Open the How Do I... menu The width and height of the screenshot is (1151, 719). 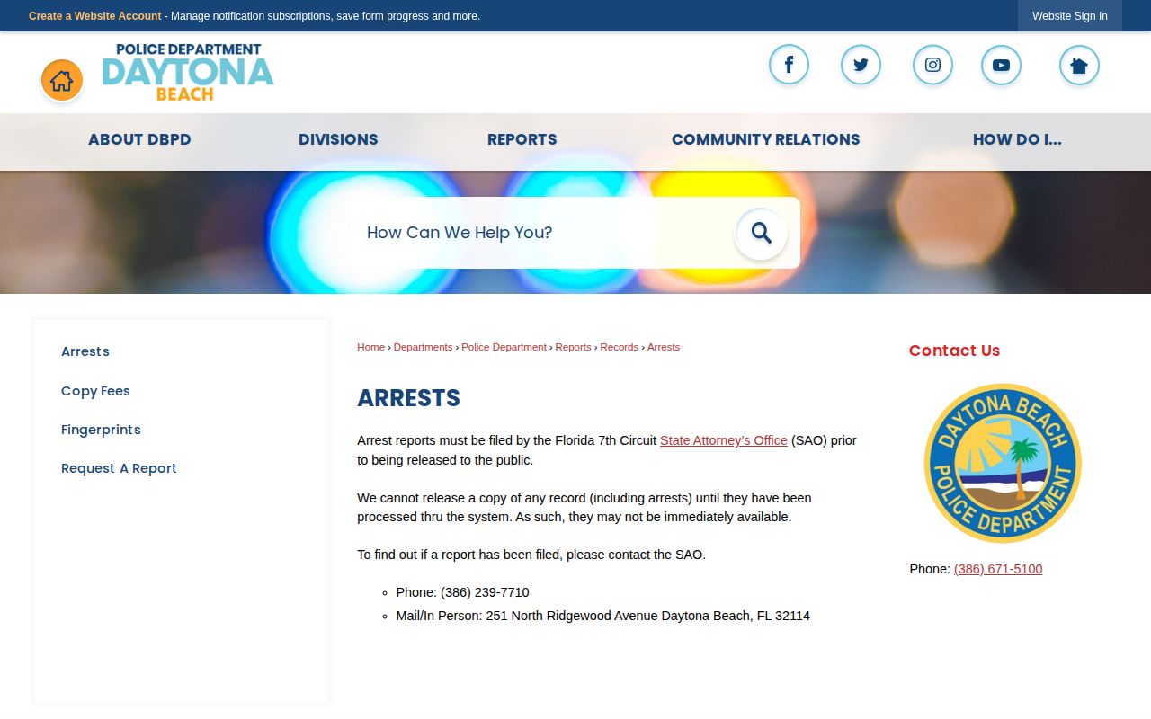pos(1017,139)
